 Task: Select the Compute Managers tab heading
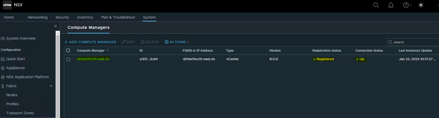[x=88, y=28]
